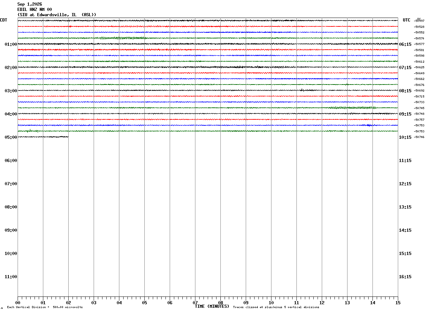This screenshot has width=426, height=312.
Task: Click the minute 07 tick on the axis
Action: pos(195,302)
